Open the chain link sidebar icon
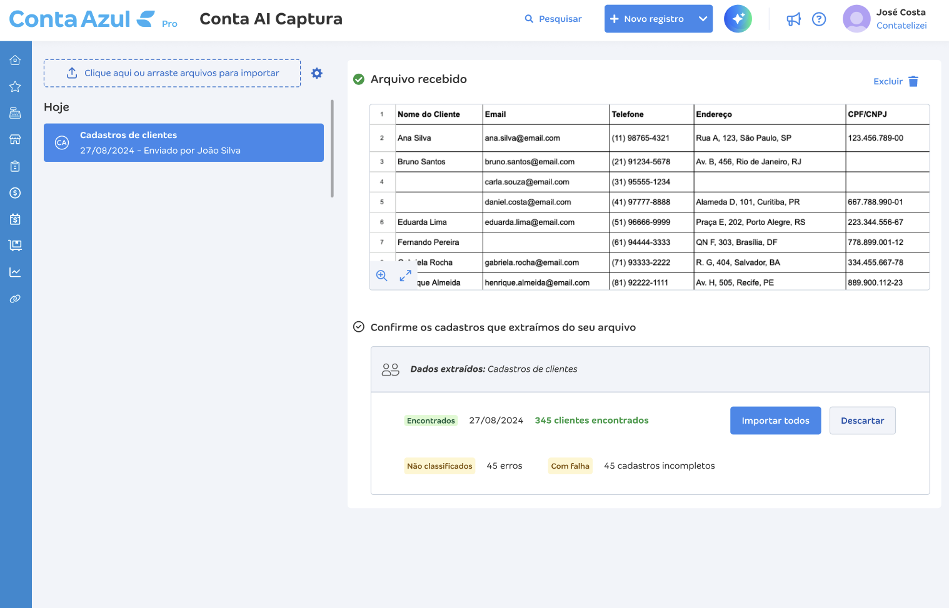Screen dimensions: 949x608 pyautogui.click(x=15, y=299)
